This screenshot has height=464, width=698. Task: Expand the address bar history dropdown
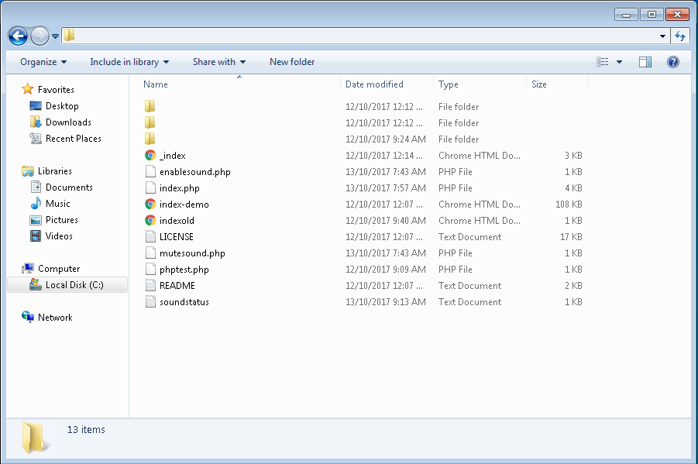pyautogui.click(x=662, y=36)
